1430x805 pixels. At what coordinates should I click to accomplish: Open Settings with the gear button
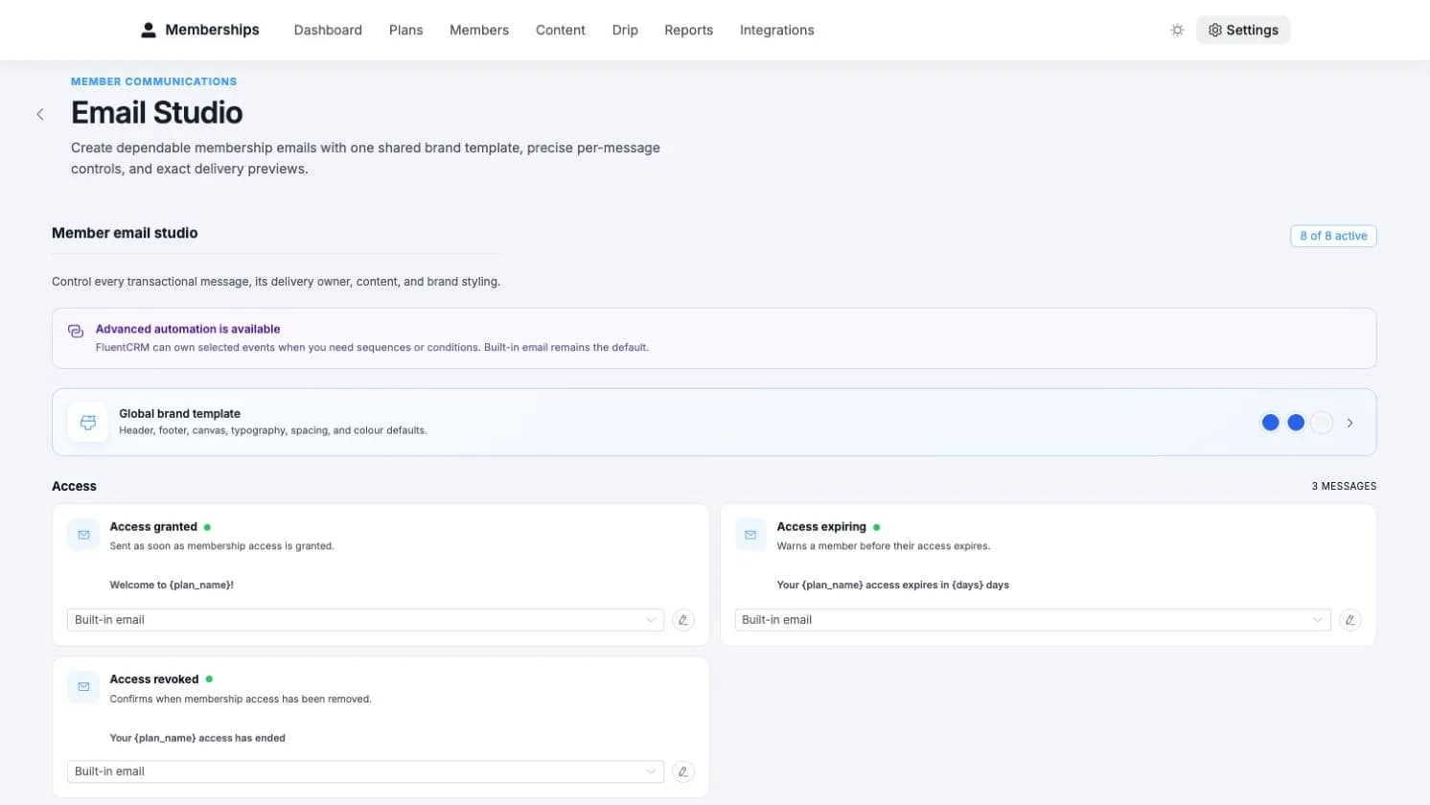pyautogui.click(x=1243, y=30)
